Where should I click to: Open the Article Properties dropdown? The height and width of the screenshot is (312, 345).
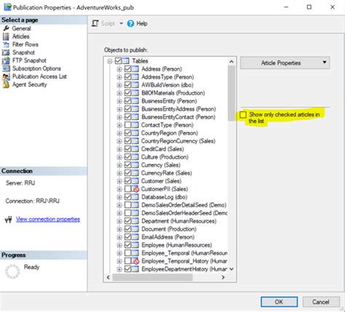(285, 63)
